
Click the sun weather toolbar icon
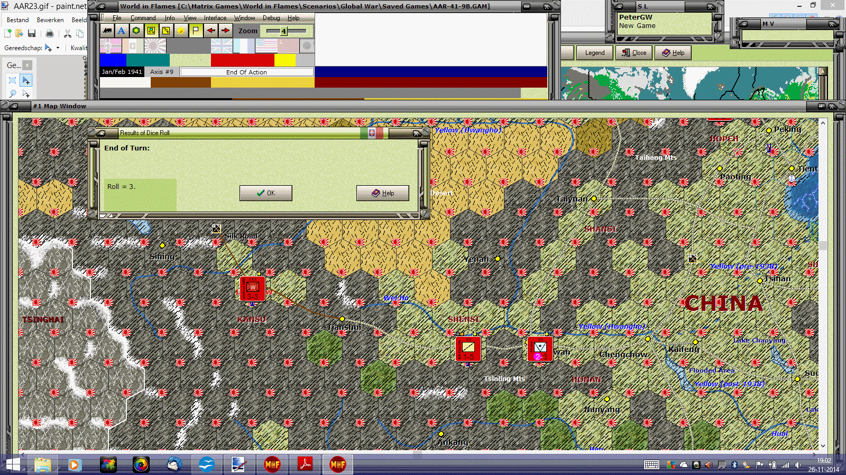tap(181, 31)
